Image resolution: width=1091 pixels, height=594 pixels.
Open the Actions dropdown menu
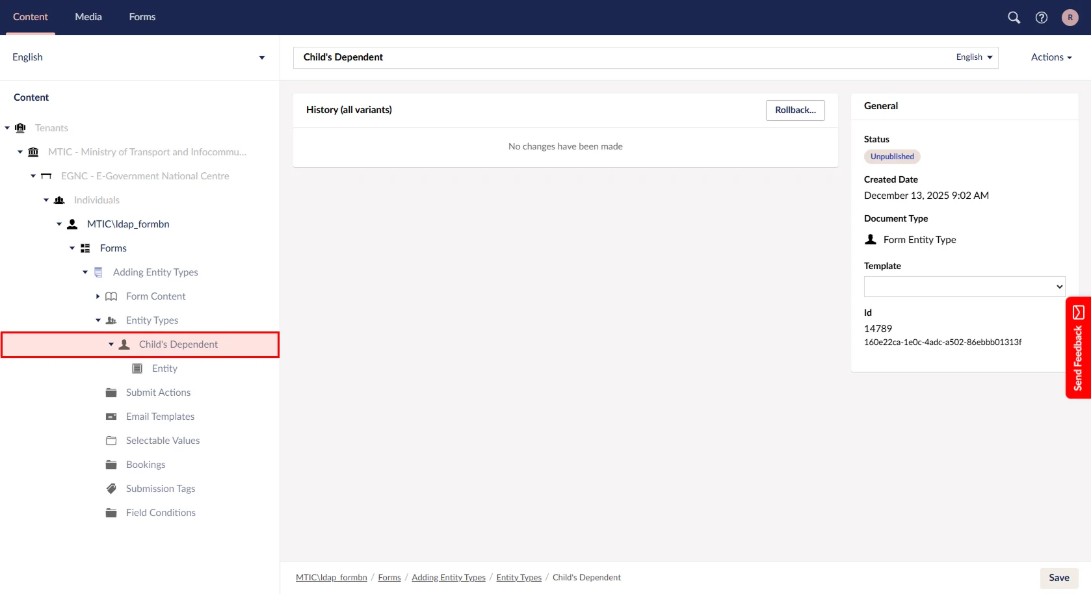coord(1051,57)
